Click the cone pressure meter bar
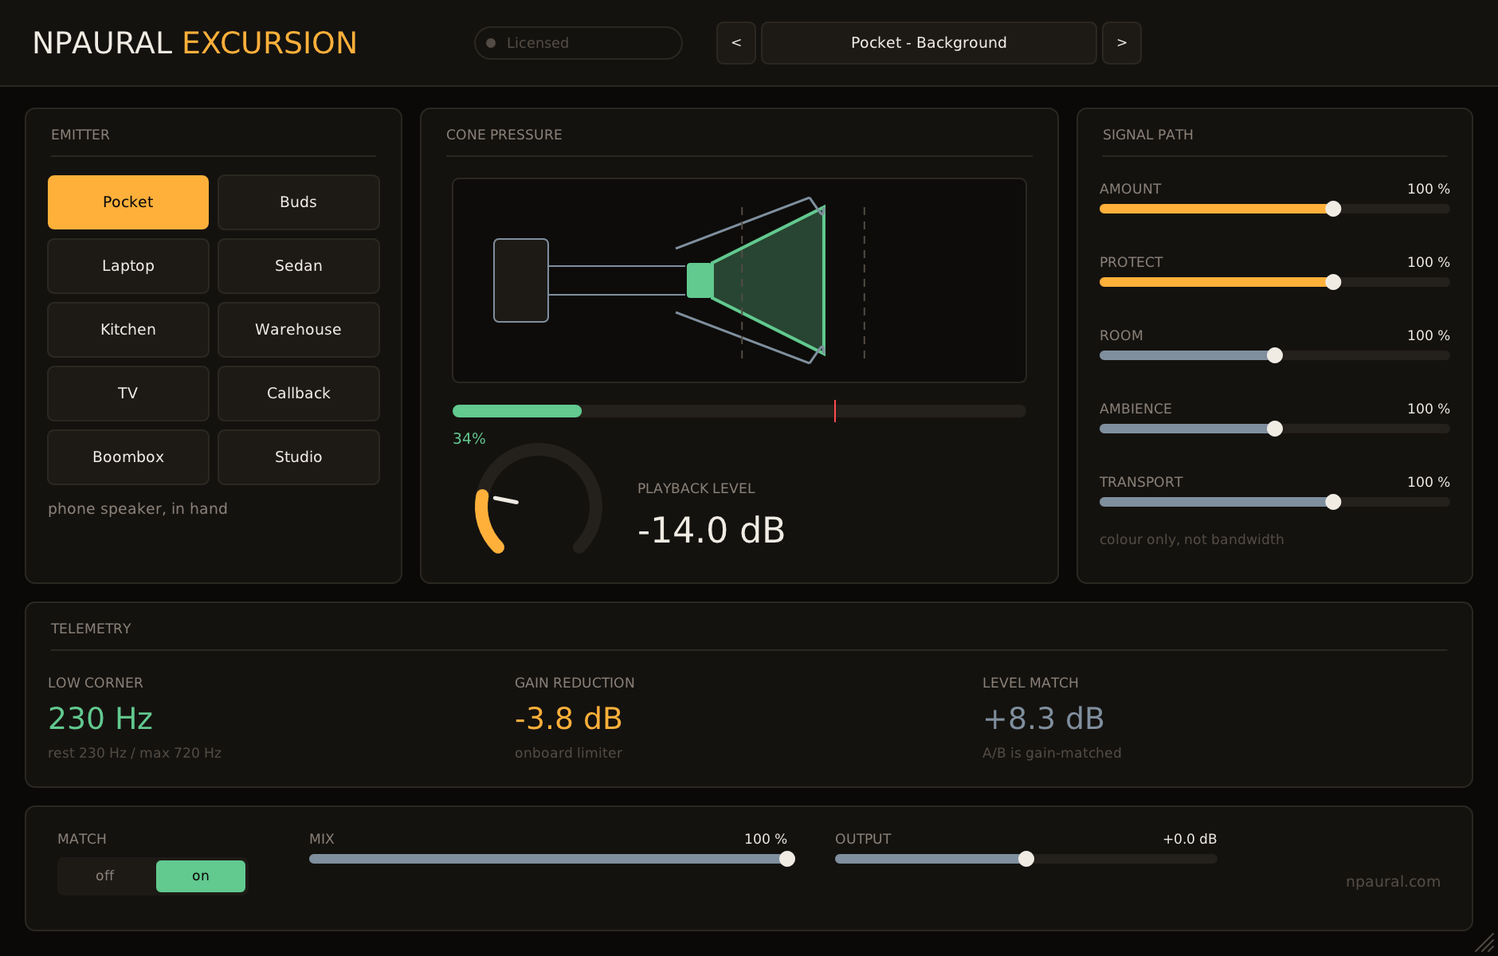Screen dimensions: 1498x956 click(x=739, y=411)
